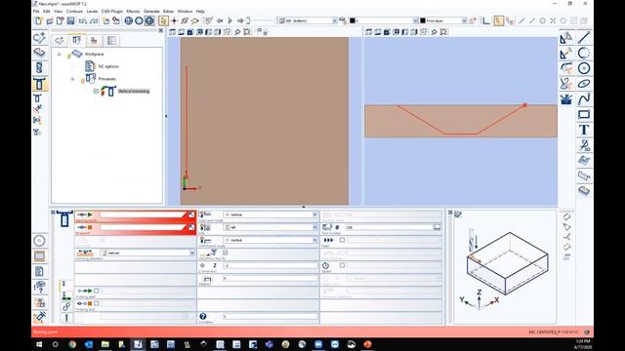Click the layer black color swatch

[423, 20]
